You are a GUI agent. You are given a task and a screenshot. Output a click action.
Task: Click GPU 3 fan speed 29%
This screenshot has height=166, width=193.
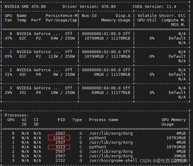pos(8,93)
